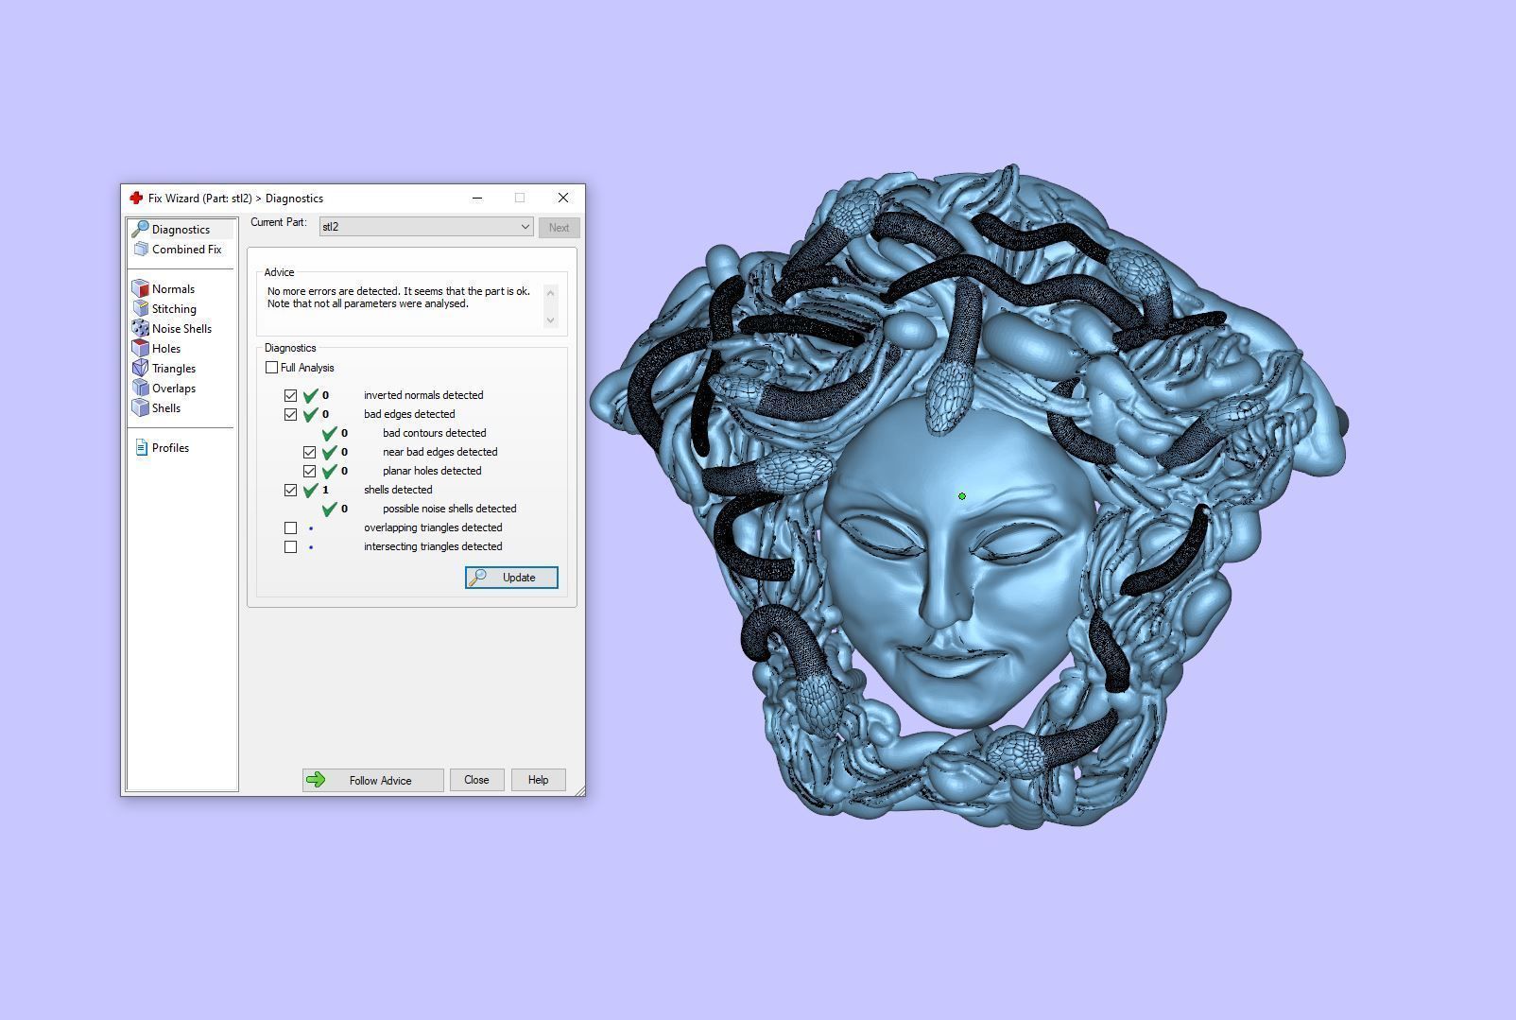The width and height of the screenshot is (1516, 1020).
Task: Open the Overlaps fix icon
Action: pyautogui.click(x=141, y=388)
